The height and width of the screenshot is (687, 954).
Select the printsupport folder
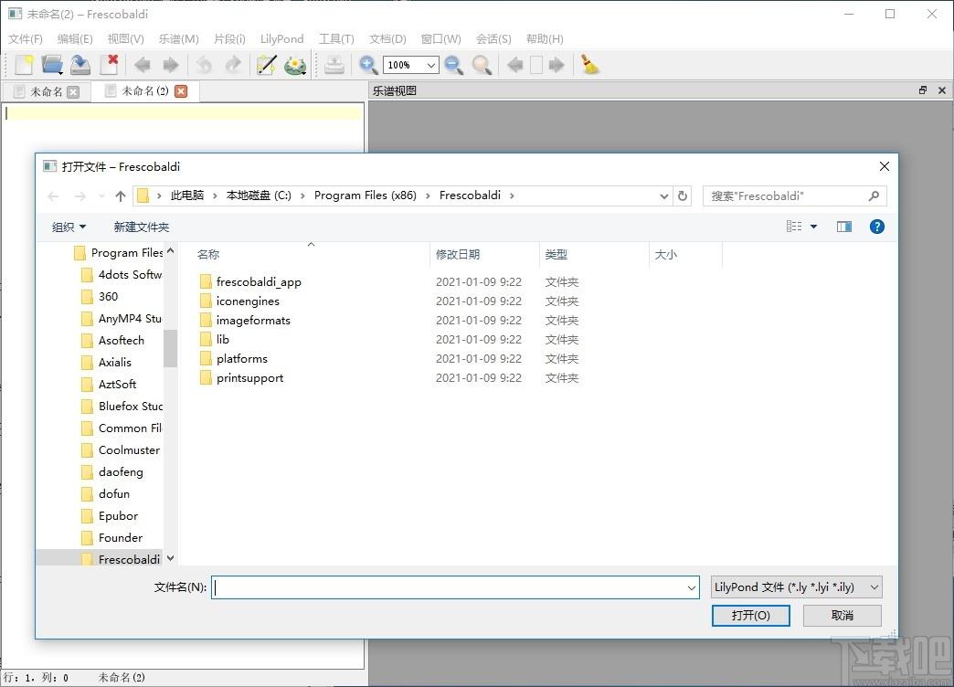(249, 378)
